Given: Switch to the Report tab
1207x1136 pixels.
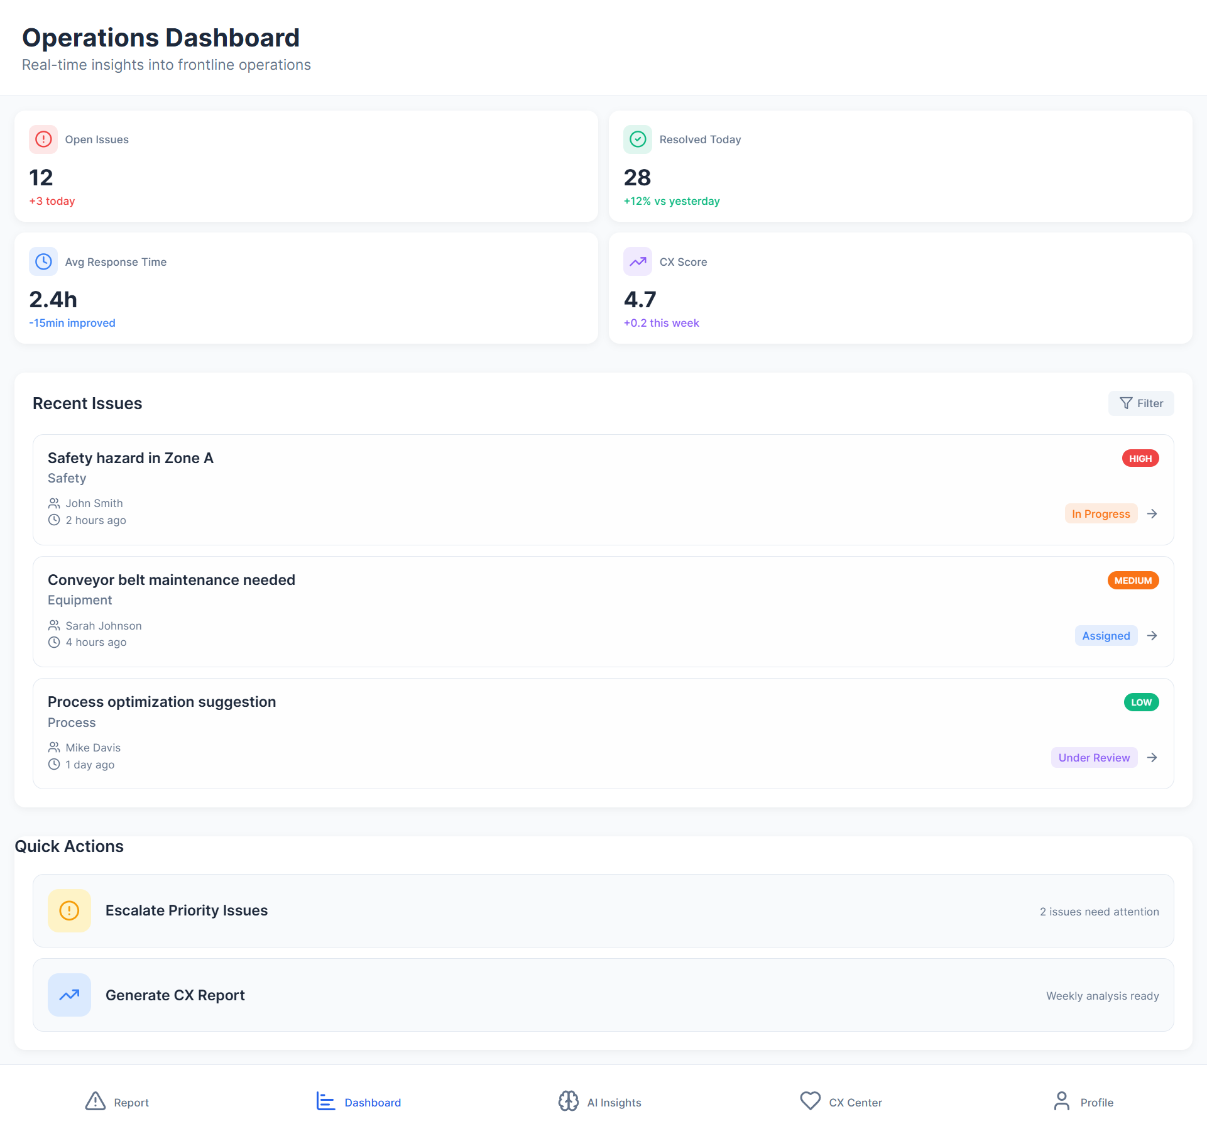Looking at the screenshot, I should [x=117, y=1101].
